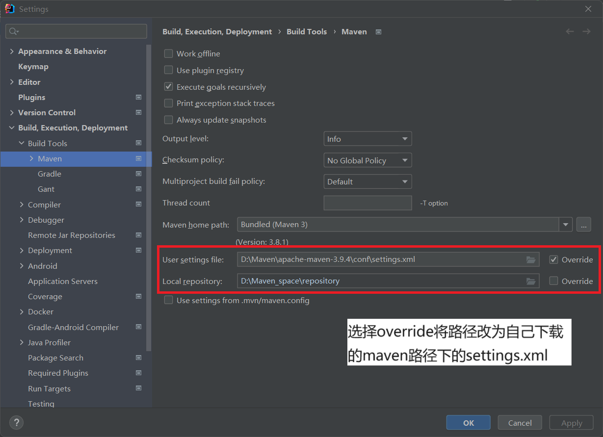The width and height of the screenshot is (603, 437).
Task: Expand the Docker node
Action: [x=22, y=311]
